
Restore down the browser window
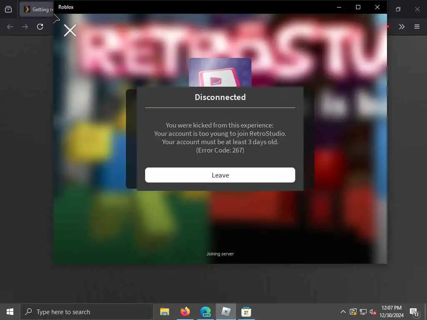[x=398, y=10]
